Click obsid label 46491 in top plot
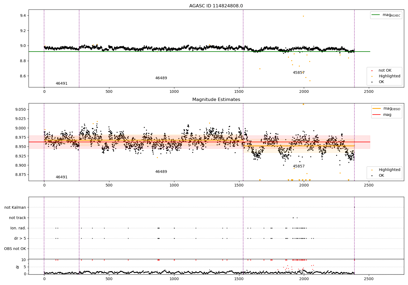The image size is (408, 285). click(x=61, y=84)
